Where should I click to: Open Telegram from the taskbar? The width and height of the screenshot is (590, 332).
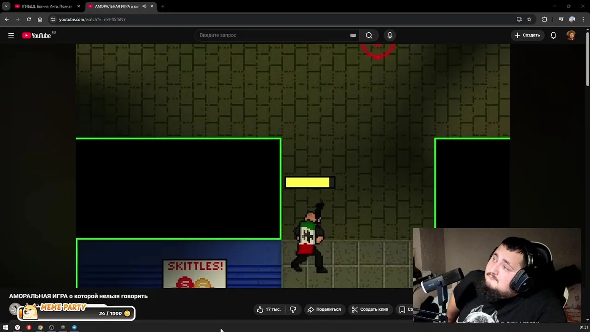click(74, 327)
